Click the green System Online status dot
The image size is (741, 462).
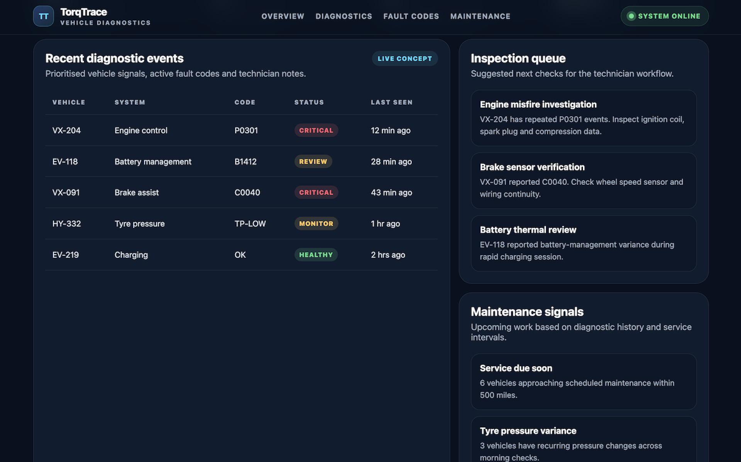point(631,16)
